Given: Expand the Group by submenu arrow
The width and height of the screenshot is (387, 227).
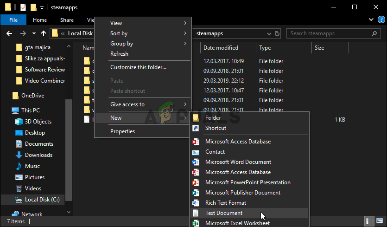Looking at the screenshot, I should point(185,43).
